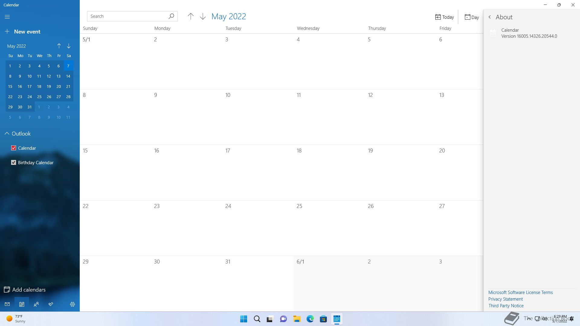The image size is (580, 326).
Task: Select day cell 5/1 in month grid
Action: click(115, 61)
